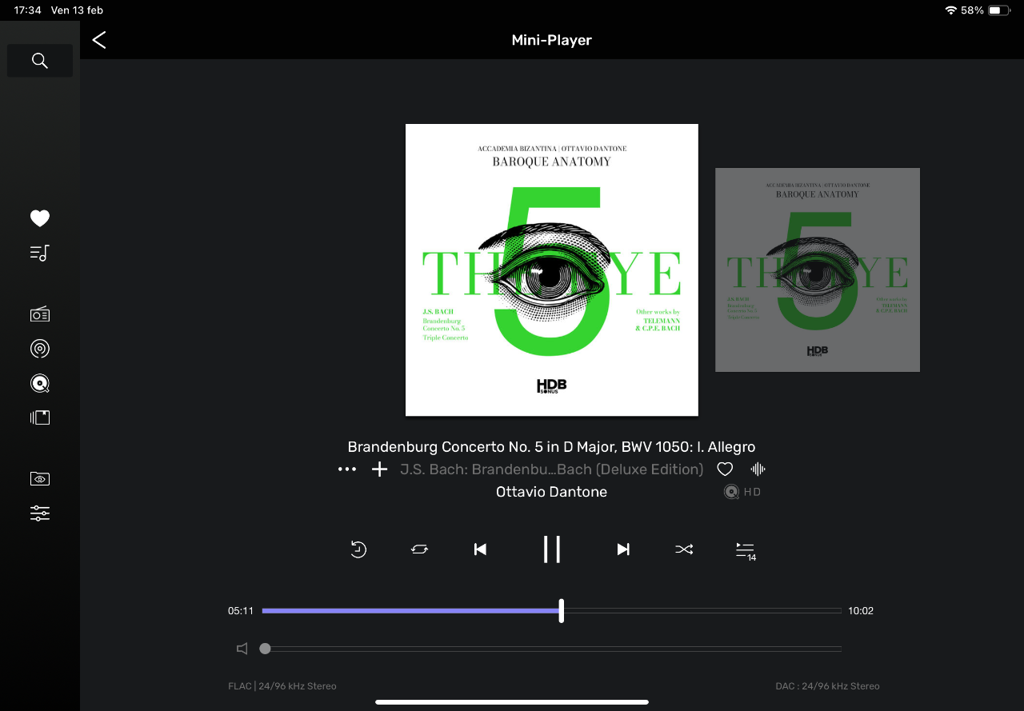Toggle favorite heart for current track

coord(725,469)
